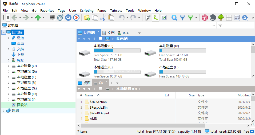
Task: Toggle the hamburger main menu toolbar button
Action: pyautogui.click(x=8, y=18)
